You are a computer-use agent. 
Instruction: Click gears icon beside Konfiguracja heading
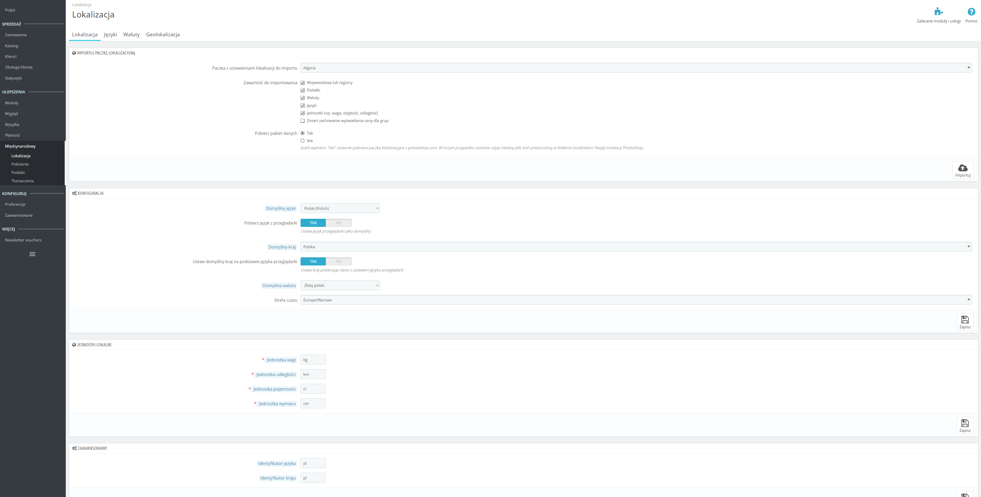pyautogui.click(x=74, y=193)
